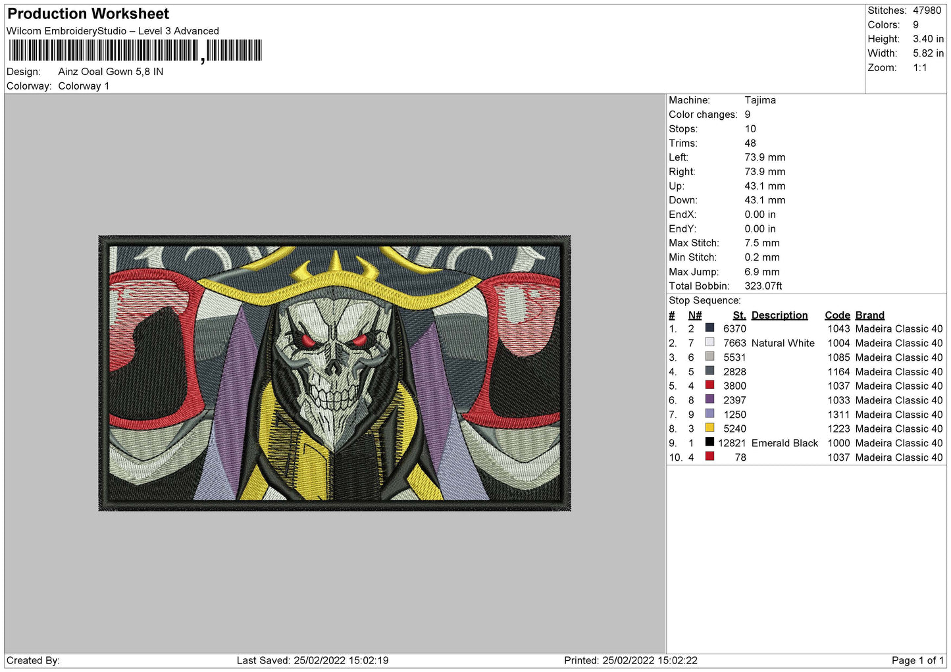Image resolution: width=951 pixels, height=672 pixels.
Task: Click the St. column header
Action: point(739,315)
